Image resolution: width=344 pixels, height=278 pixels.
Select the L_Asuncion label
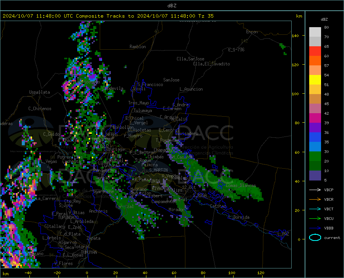(x=191, y=89)
